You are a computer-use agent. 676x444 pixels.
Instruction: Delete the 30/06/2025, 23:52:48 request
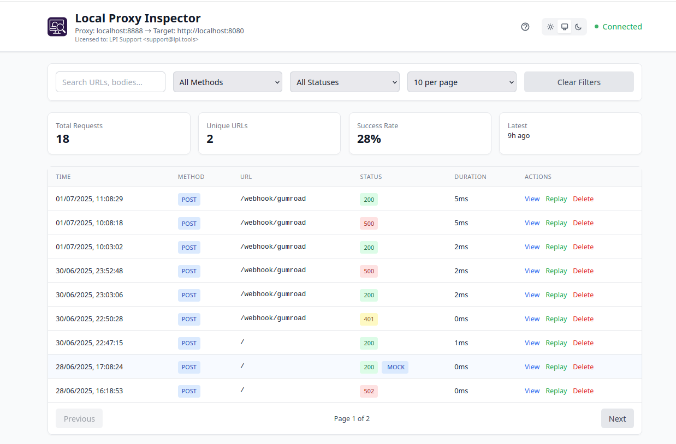tap(583, 271)
